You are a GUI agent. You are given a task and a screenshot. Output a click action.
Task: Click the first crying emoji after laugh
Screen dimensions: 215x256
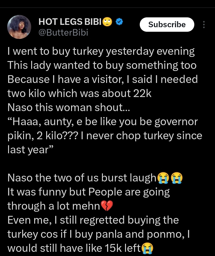click(163, 178)
